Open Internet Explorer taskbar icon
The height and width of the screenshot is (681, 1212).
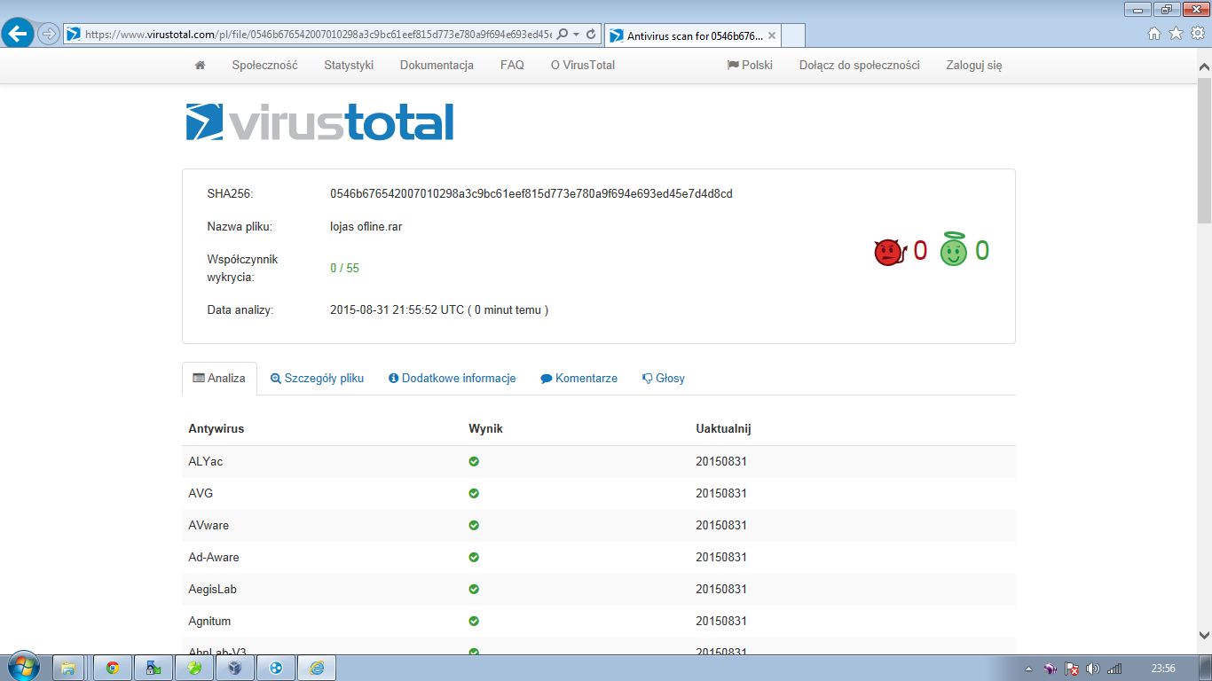coord(317,668)
